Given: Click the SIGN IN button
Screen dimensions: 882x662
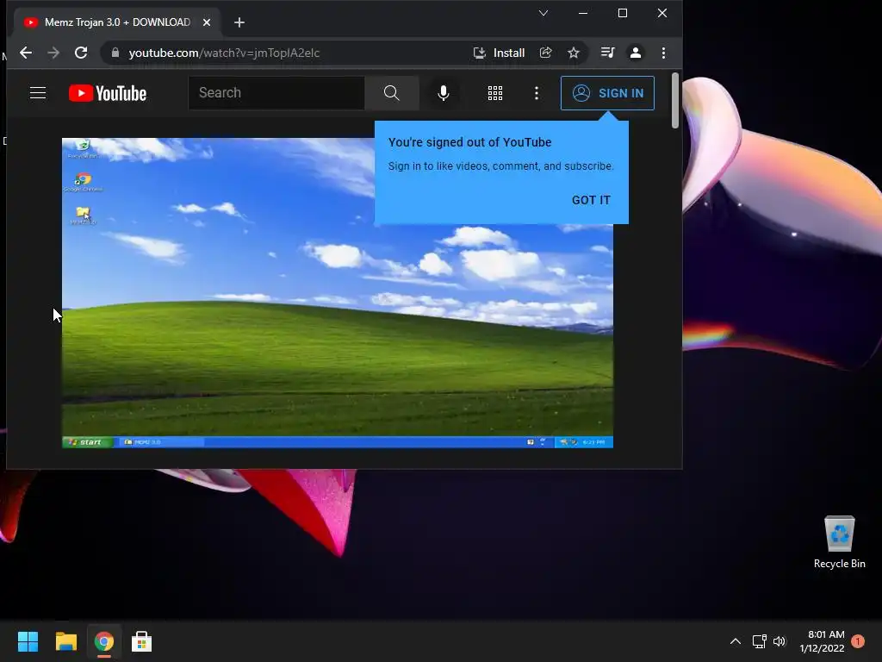Looking at the screenshot, I should (x=607, y=93).
